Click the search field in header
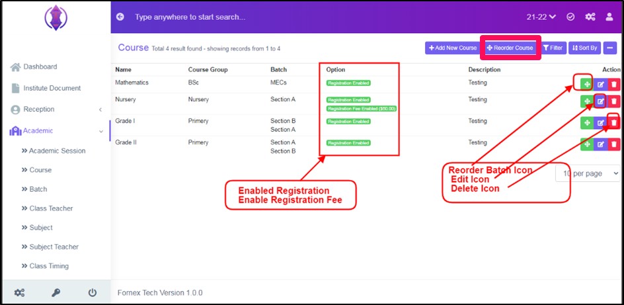This screenshot has width=624, height=305. (190, 17)
